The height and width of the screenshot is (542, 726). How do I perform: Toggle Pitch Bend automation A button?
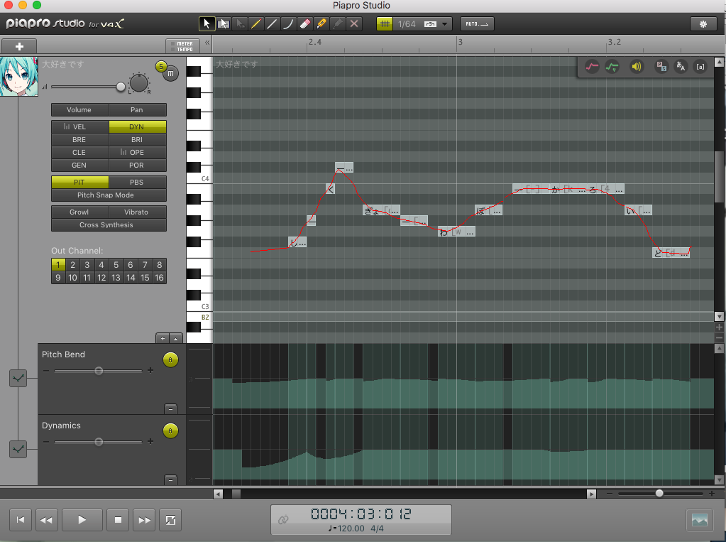[x=170, y=359]
